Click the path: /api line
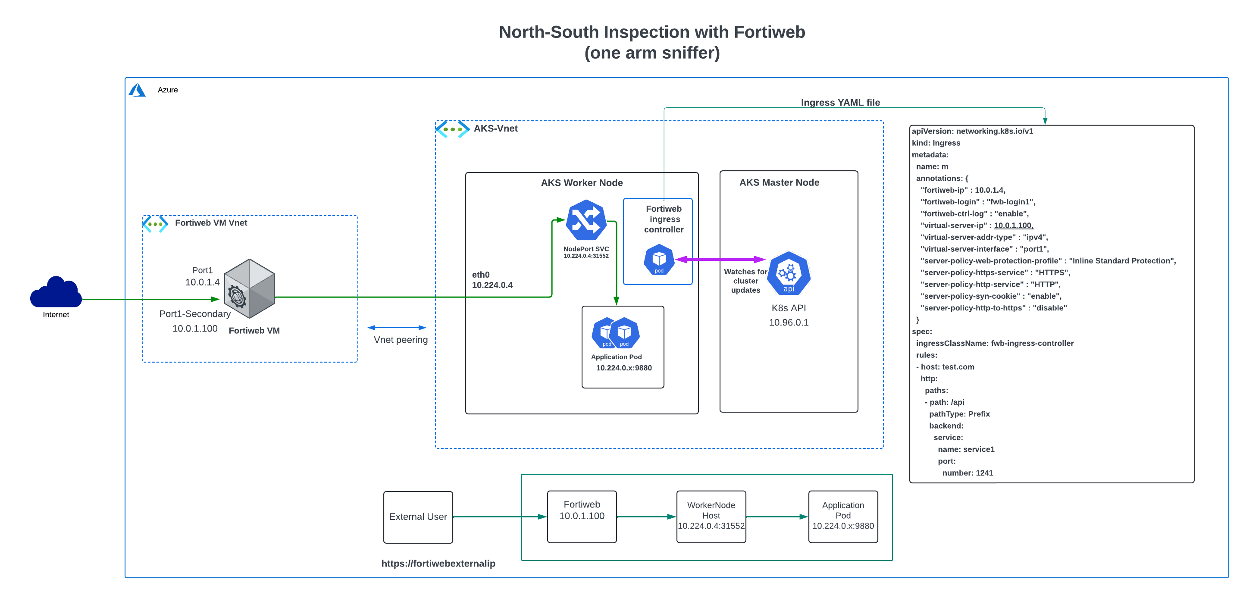The height and width of the screenshot is (595, 1246). pyautogui.click(x=944, y=402)
